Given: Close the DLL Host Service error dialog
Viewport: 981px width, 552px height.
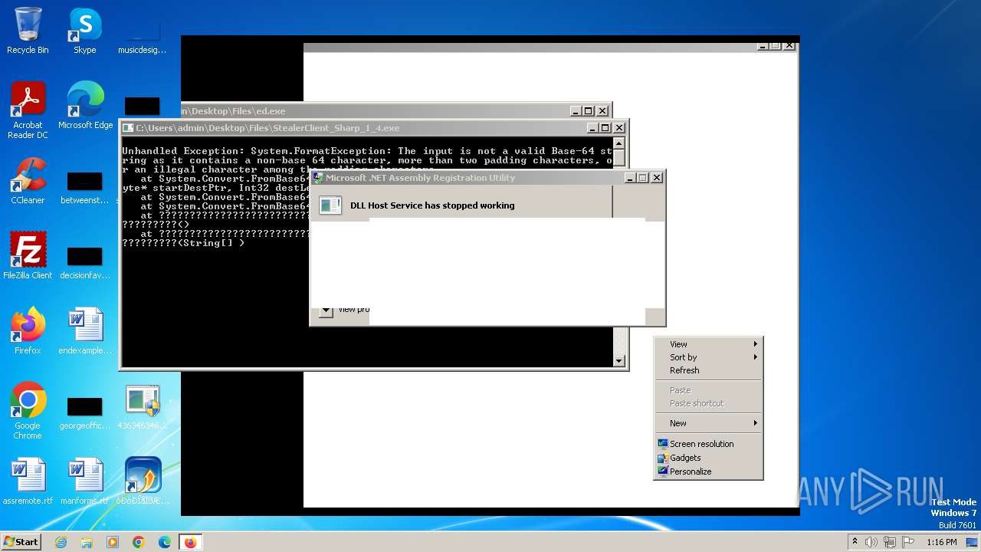Looking at the screenshot, I should pos(656,178).
